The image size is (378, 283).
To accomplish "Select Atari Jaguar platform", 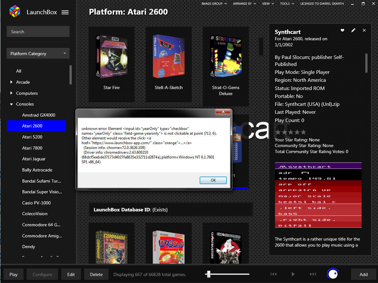I will coord(34,159).
